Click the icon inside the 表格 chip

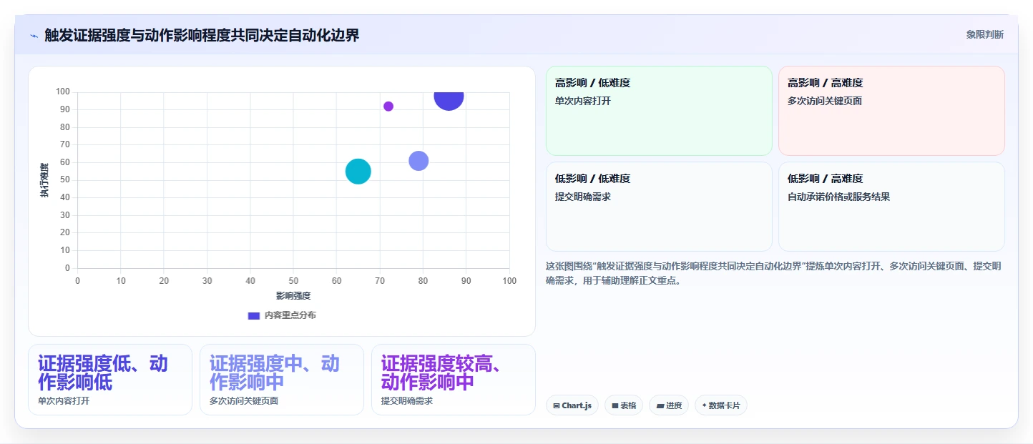coord(615,405)
